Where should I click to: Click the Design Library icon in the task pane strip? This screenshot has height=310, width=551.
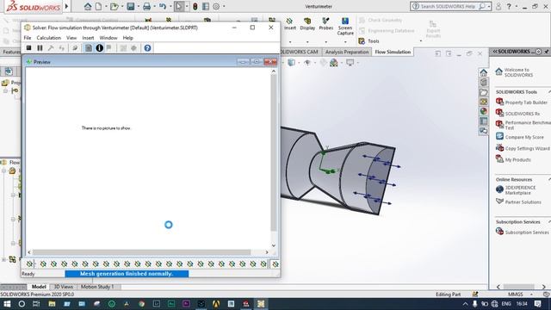(x=484, y=83)
